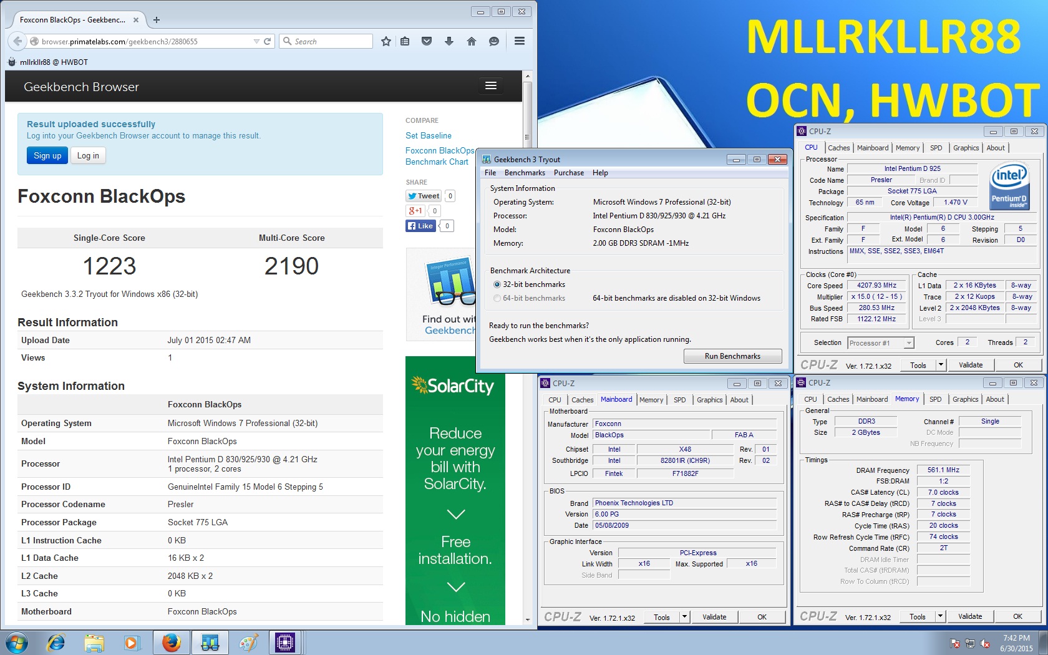Switch to Caches tab in top CPU-Z
Viewport: 1048px width, 655px height.
tap(838, 148)
